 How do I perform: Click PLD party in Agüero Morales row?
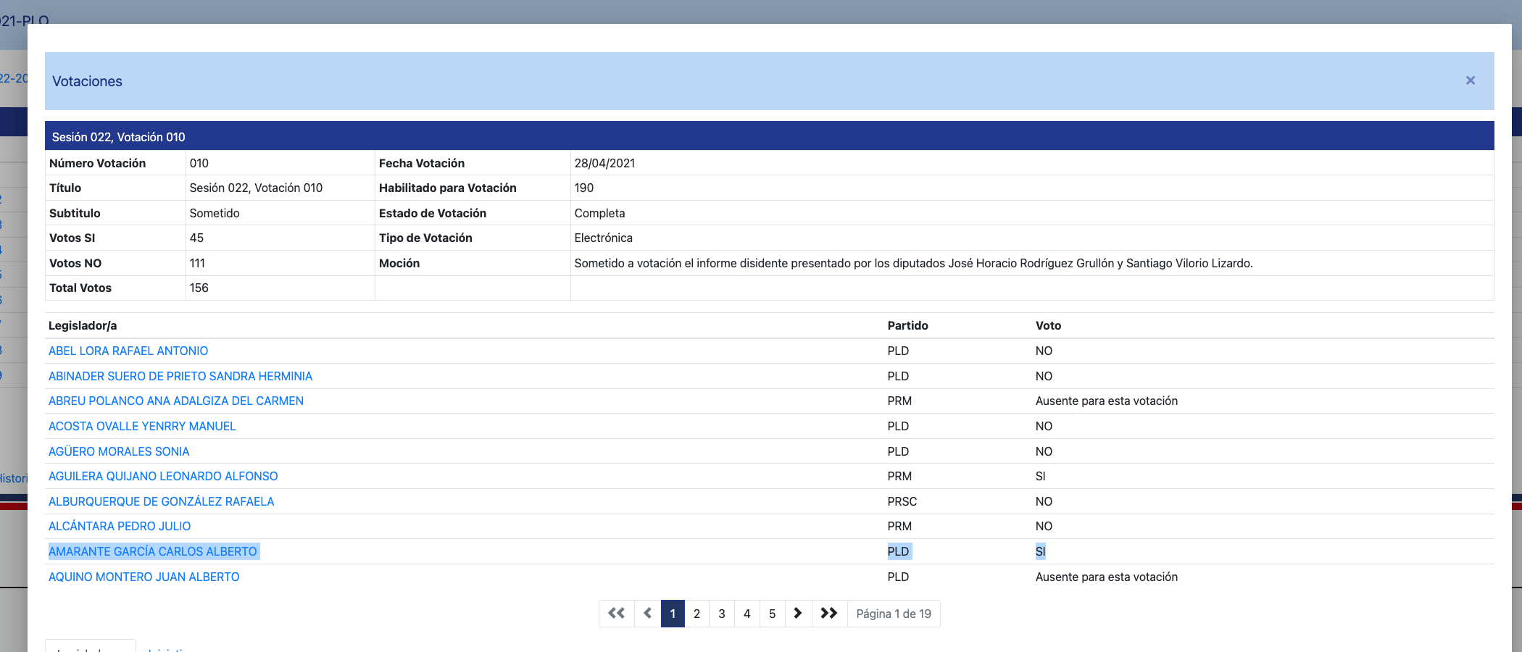click(x=898, y=451)
